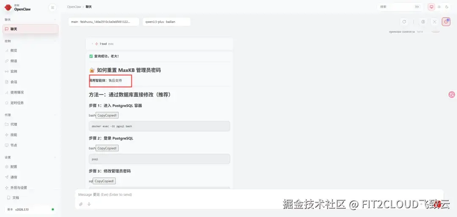Collapse the 聊天 sidebar section chevron

55,19
